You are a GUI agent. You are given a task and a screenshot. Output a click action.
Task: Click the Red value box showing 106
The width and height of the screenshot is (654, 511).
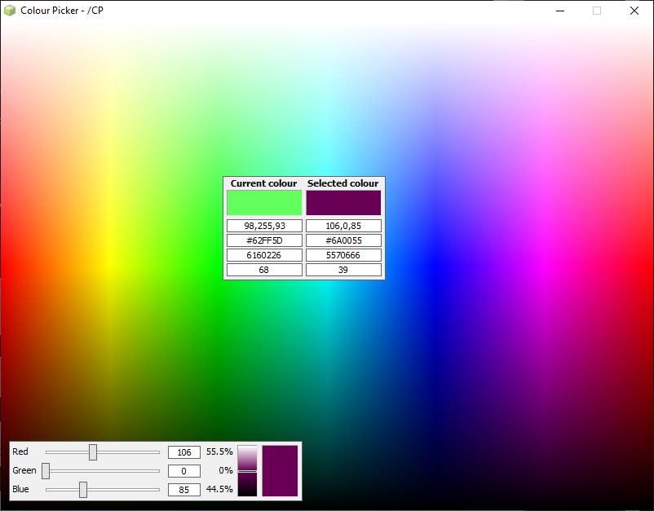coord(183,452)
